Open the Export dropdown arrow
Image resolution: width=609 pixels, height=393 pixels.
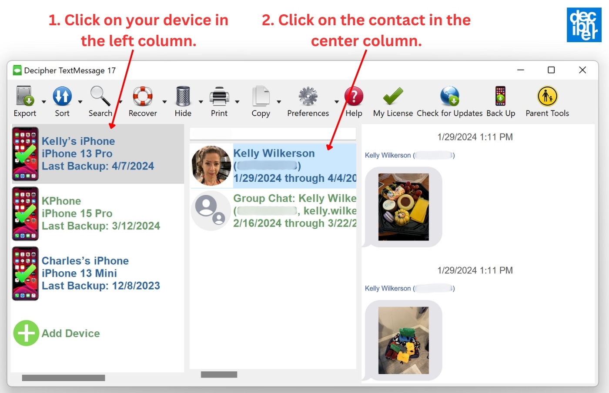[x=43, y=102]
